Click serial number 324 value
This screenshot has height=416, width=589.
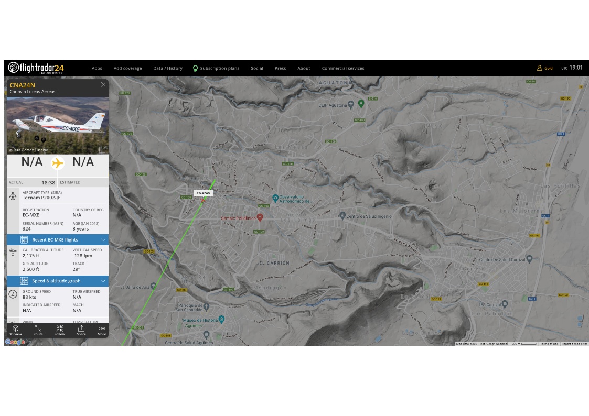[x=27, y=229]
